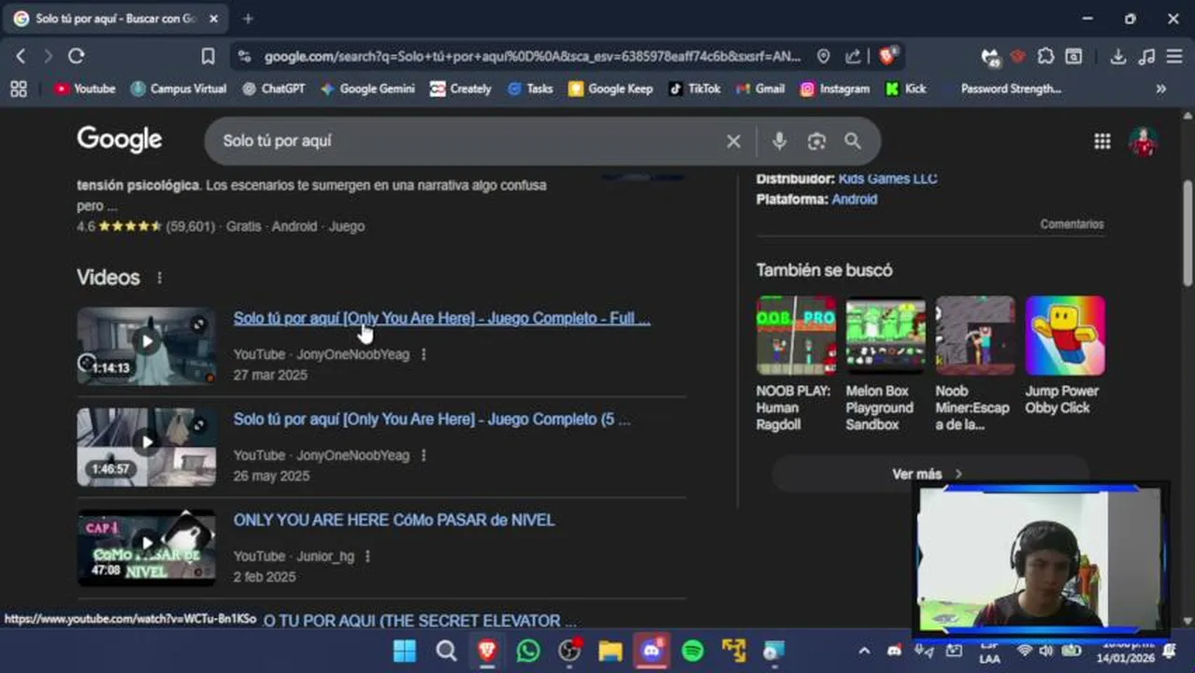Screen dimensions: 1195x673
Task: Open options menu next to 26 may 2025 video
Action: click(x=424, y=455)
